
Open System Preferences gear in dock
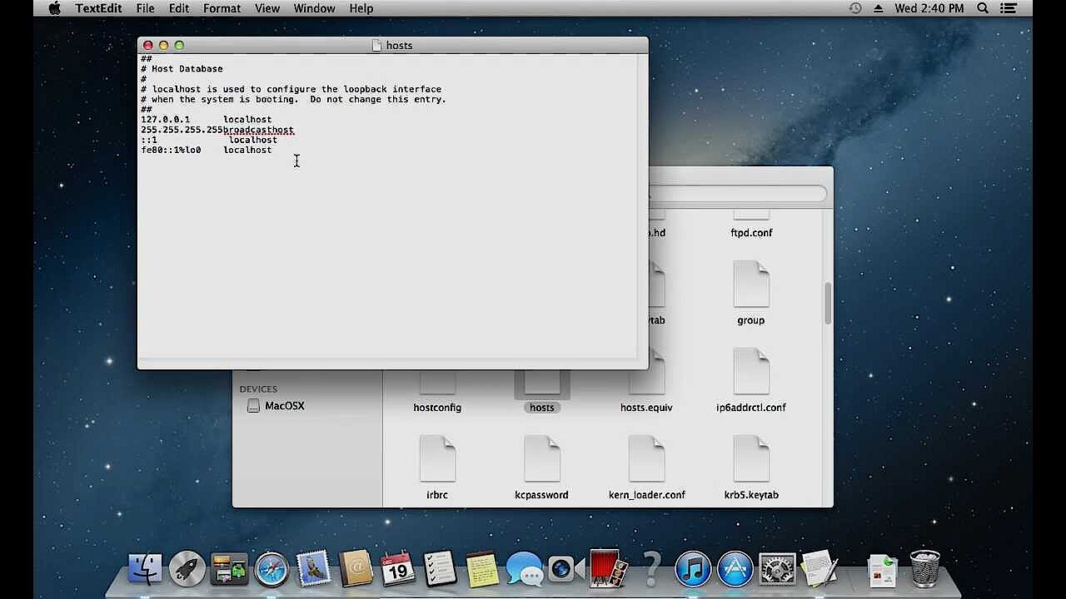[778, 569]
